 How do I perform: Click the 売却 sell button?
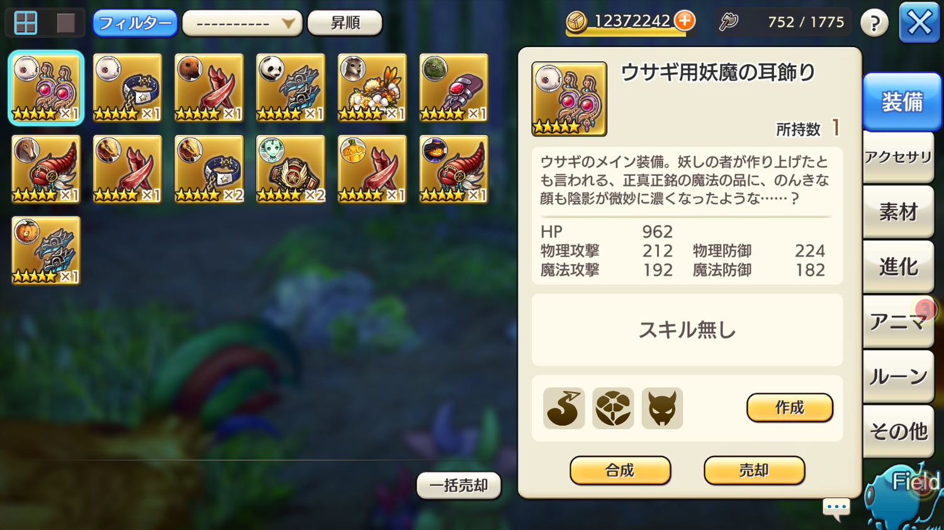754,471
